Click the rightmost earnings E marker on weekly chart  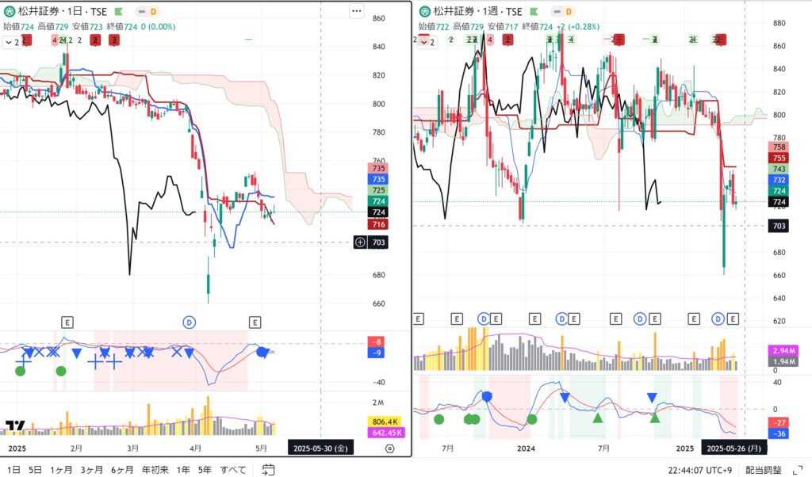732,319
